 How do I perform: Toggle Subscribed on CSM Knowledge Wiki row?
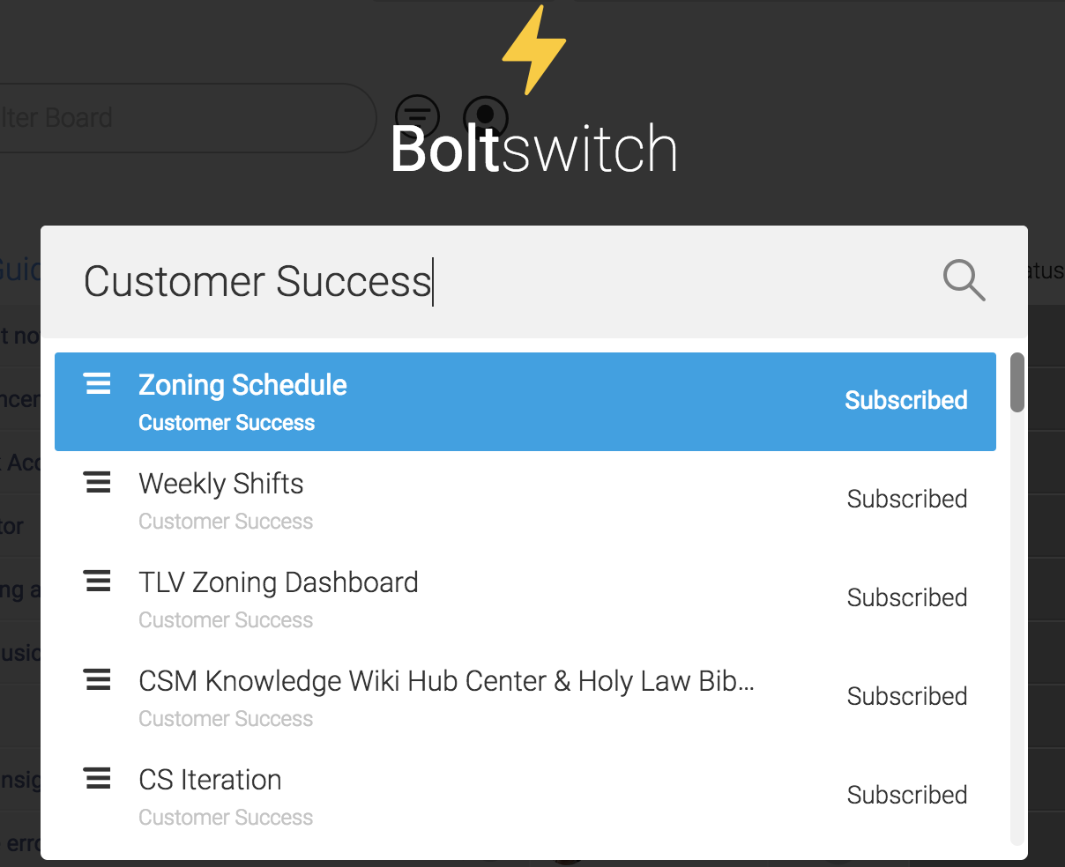tap(907, 696)
